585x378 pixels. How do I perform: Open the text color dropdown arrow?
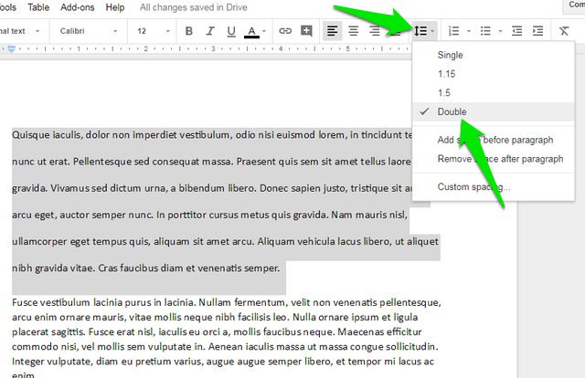tap(264, 31)
